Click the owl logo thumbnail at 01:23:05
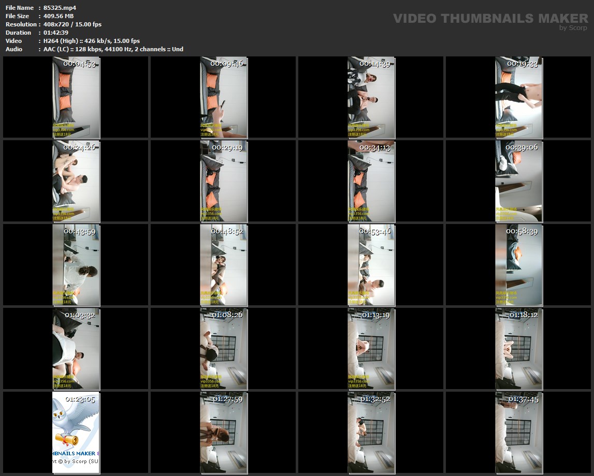Screen dimensions: 594x476 [x=76, y=433]
